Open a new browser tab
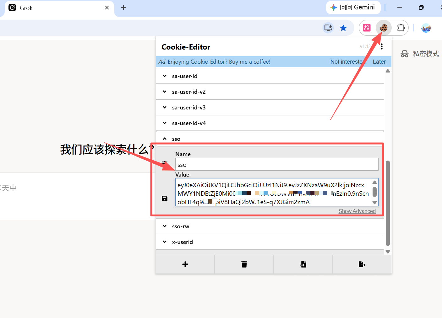442x318 pixels. click(x=123, y=8)
